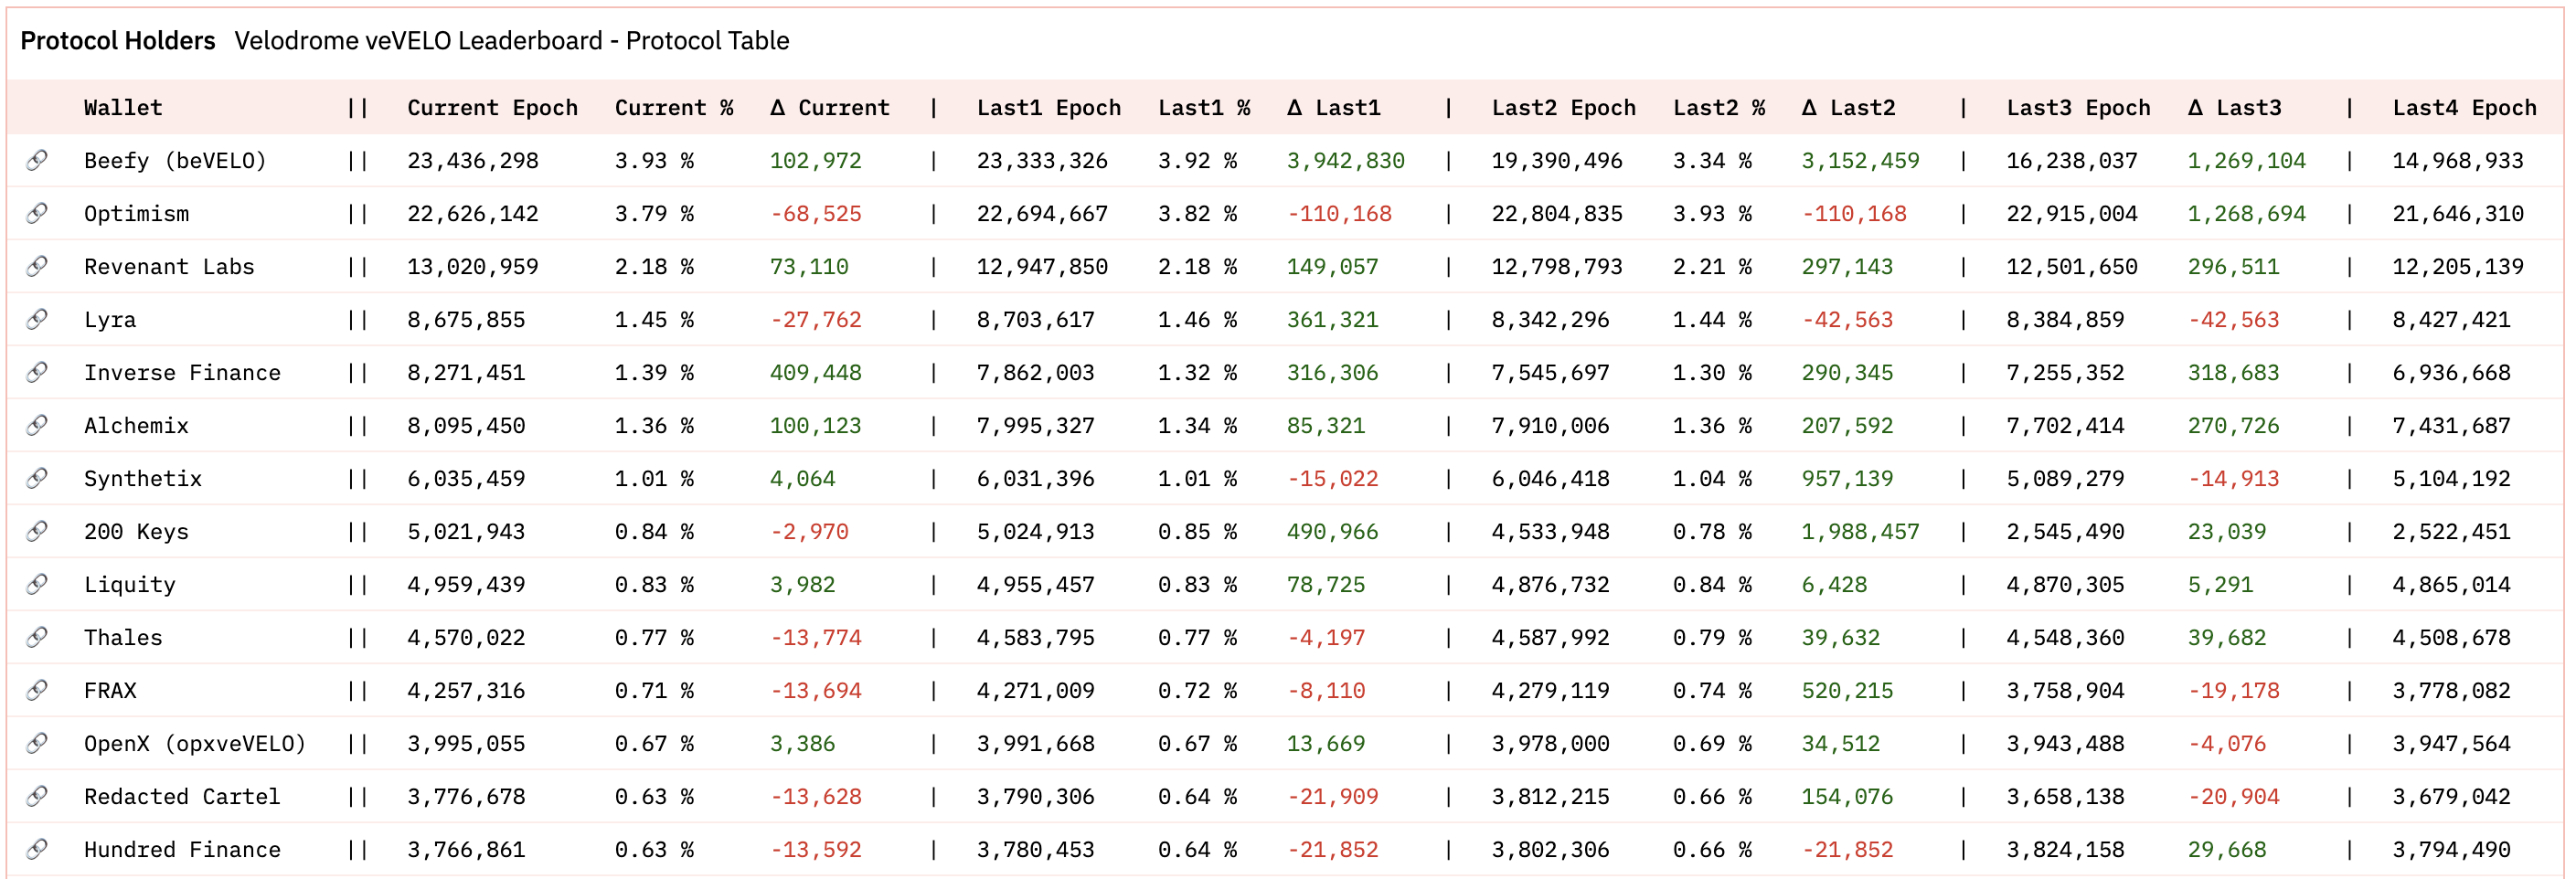Click the link icon next to Thales
This screenshot has height=879, width=2576.
coord(37,637)
